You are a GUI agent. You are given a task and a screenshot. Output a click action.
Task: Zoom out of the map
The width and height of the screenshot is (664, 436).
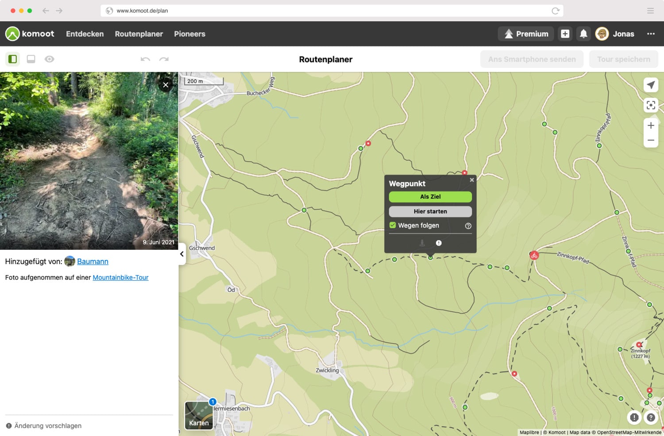(650, 140)
